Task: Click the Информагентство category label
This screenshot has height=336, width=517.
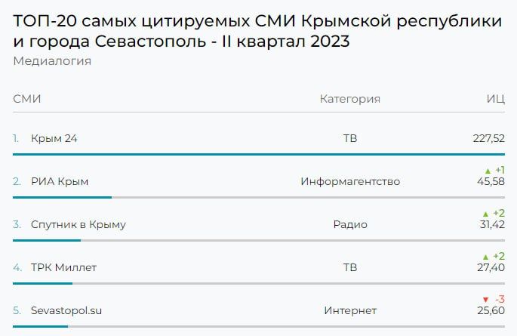Action: (350, 181)
